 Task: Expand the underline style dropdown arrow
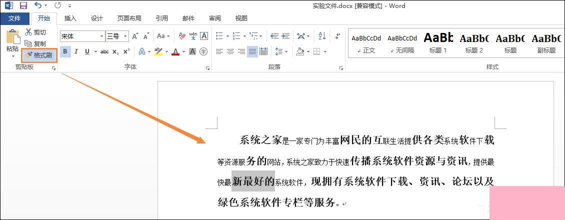click(x=95, y=52)
